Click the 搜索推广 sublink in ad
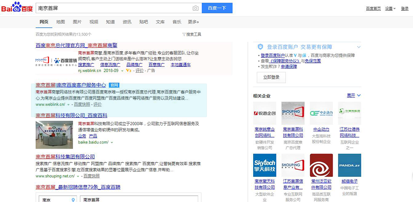Viewport: 413px width, 202px height. pyautogui.click(x=86, y=65)
